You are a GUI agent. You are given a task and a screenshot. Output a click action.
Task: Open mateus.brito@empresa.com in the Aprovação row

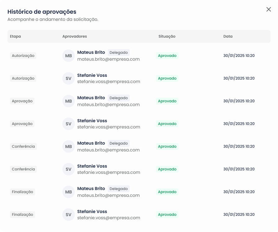pos(108,104)
